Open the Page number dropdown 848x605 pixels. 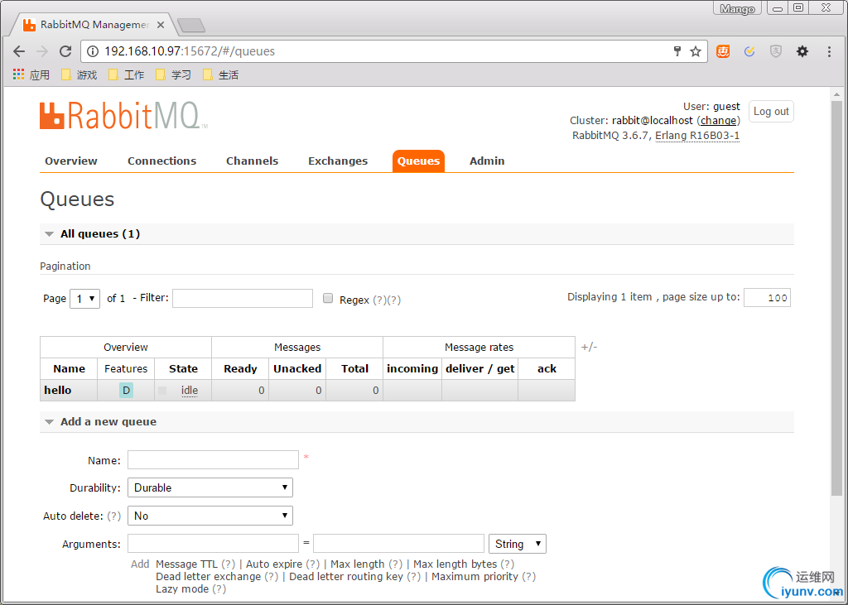coord(85,299)
